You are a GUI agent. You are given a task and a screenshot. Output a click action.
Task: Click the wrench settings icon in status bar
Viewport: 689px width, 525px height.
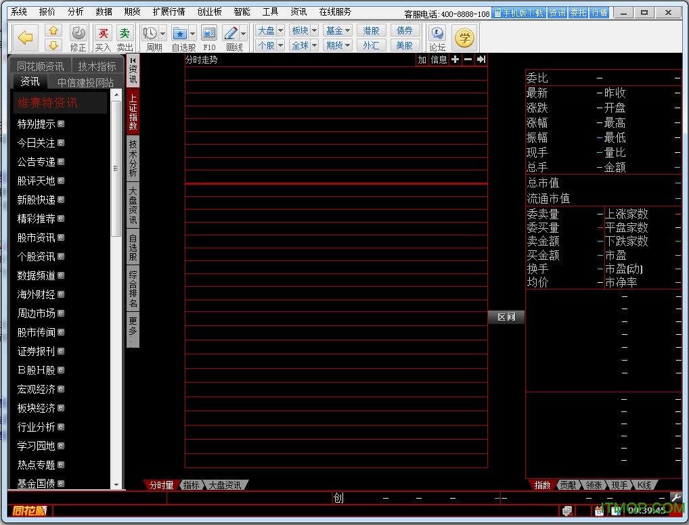675,497
